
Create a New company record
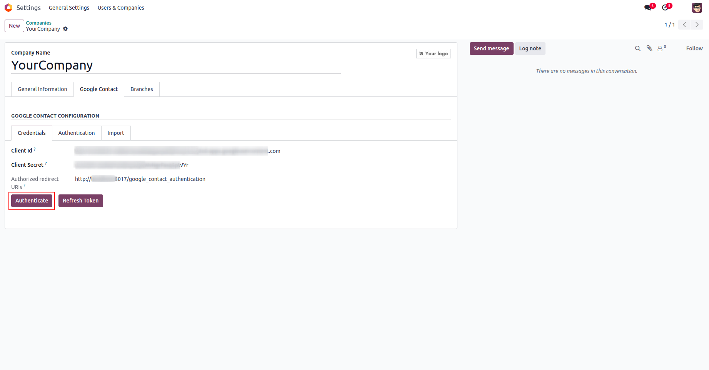point(14,26)
